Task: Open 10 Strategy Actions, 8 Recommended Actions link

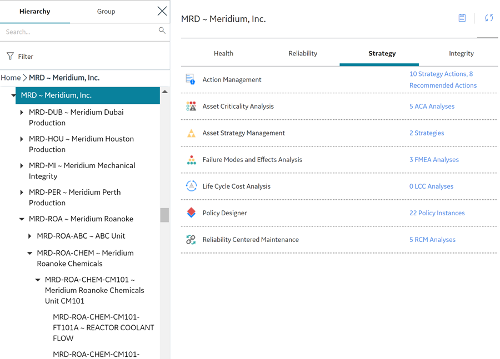Action: coord(443,80)
